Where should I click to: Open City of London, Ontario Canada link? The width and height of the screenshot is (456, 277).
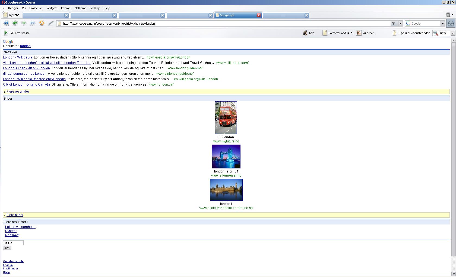tap(26, 84)
